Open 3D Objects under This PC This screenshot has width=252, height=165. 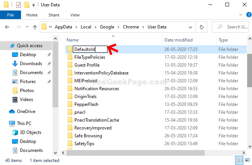pyautogui.click(x=30, y=132)
